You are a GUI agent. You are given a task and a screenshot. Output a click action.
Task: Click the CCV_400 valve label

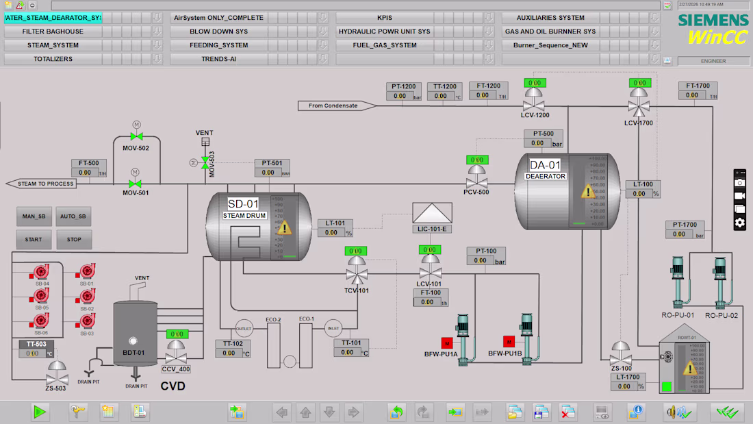click(176, 369)
